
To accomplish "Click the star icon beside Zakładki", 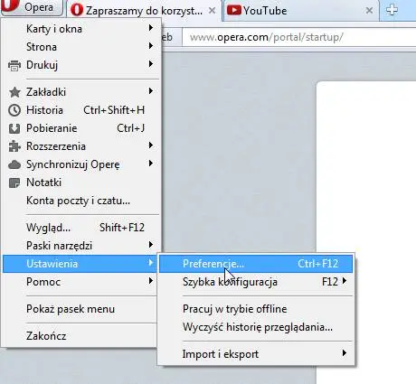I will [14, 92].
